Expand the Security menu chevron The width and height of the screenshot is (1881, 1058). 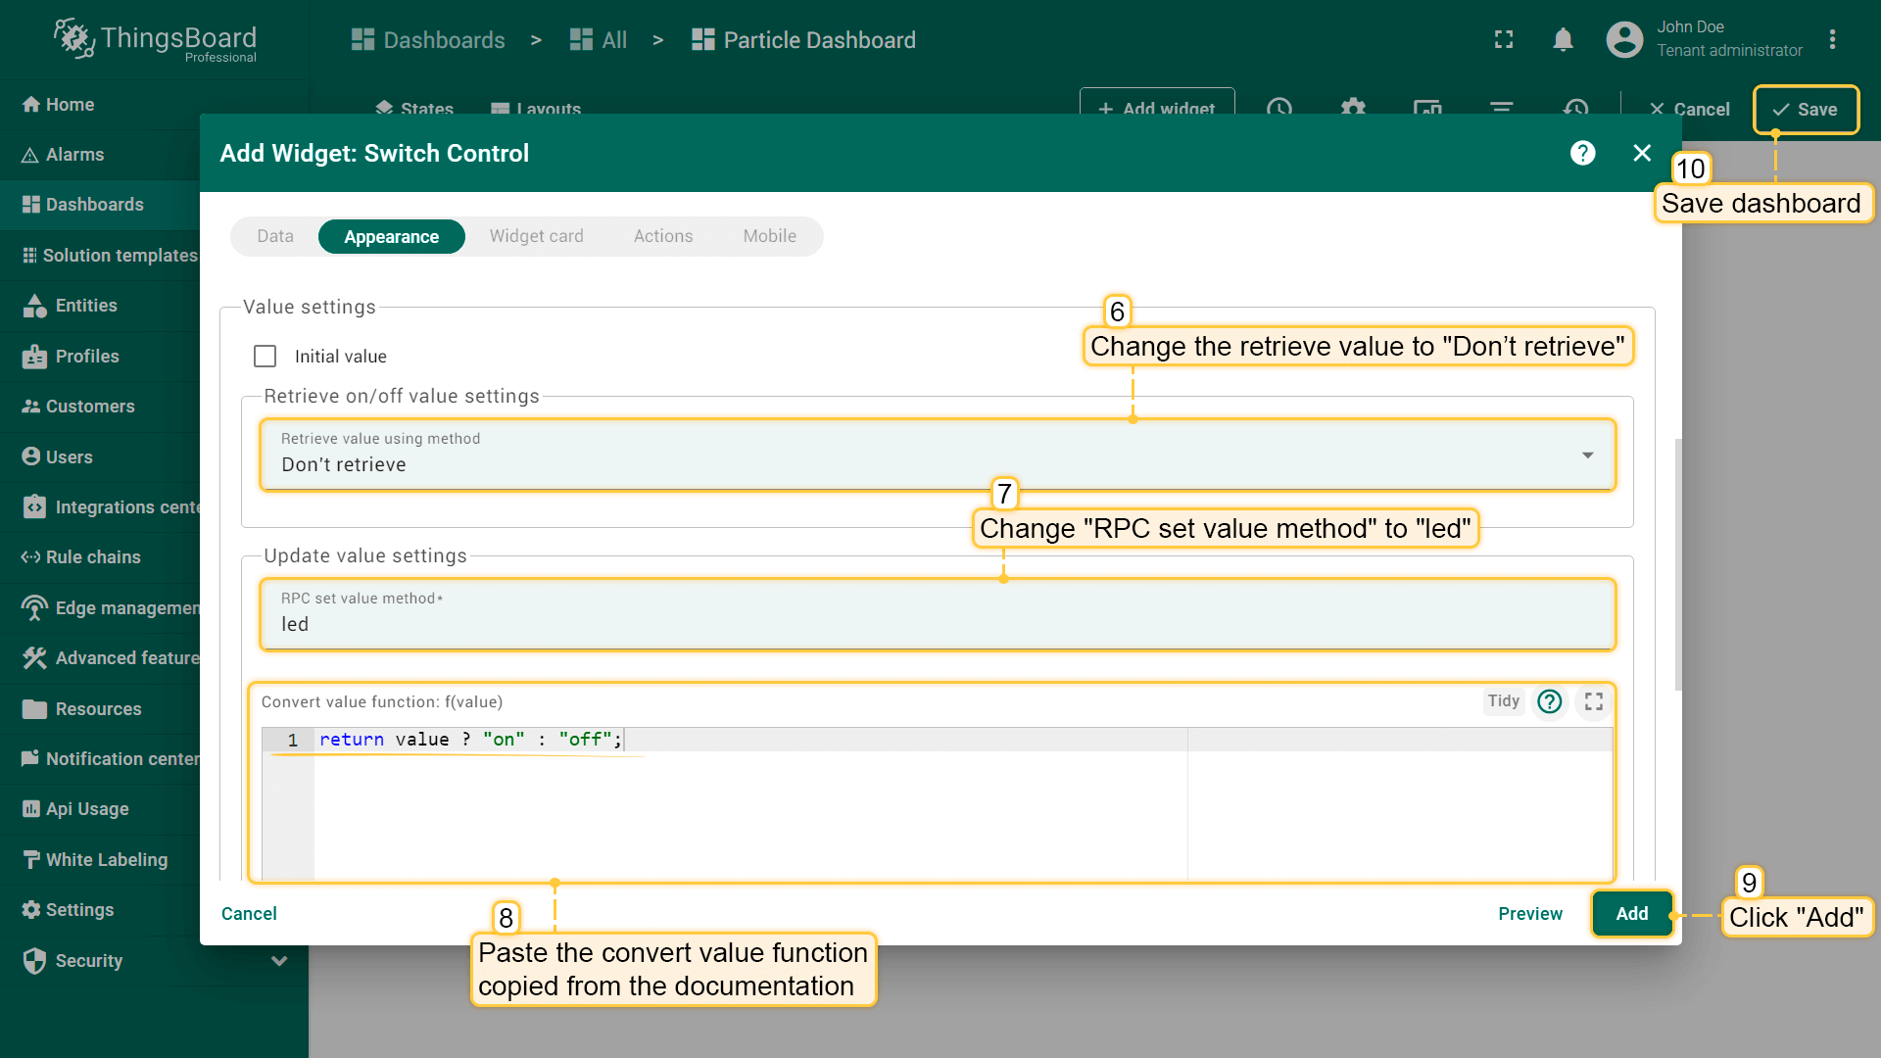(x=279, y=961)
